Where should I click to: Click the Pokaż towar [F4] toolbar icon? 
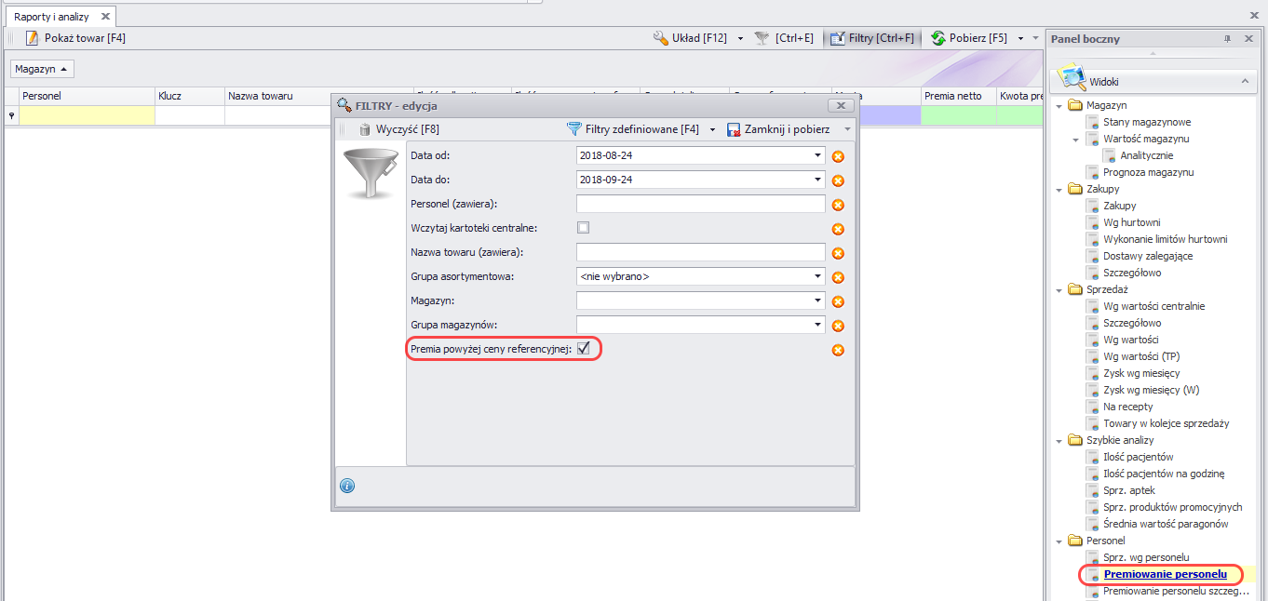(x=32, y=38)
